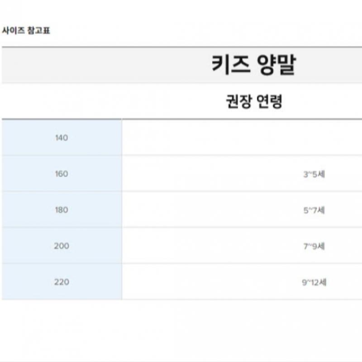Pick the 180 size cell
Image resolution: width=362 pixels, height=362 pixels.
[x=61, y=210]
